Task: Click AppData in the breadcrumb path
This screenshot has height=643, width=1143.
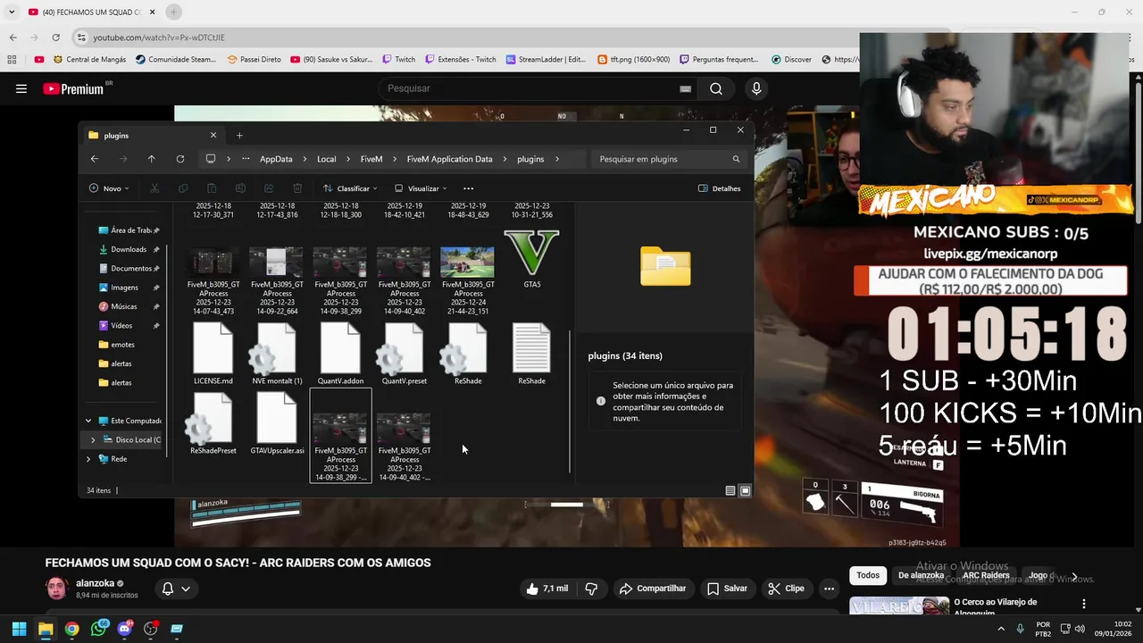Action: pyautogui.click(x=276, y=159)
